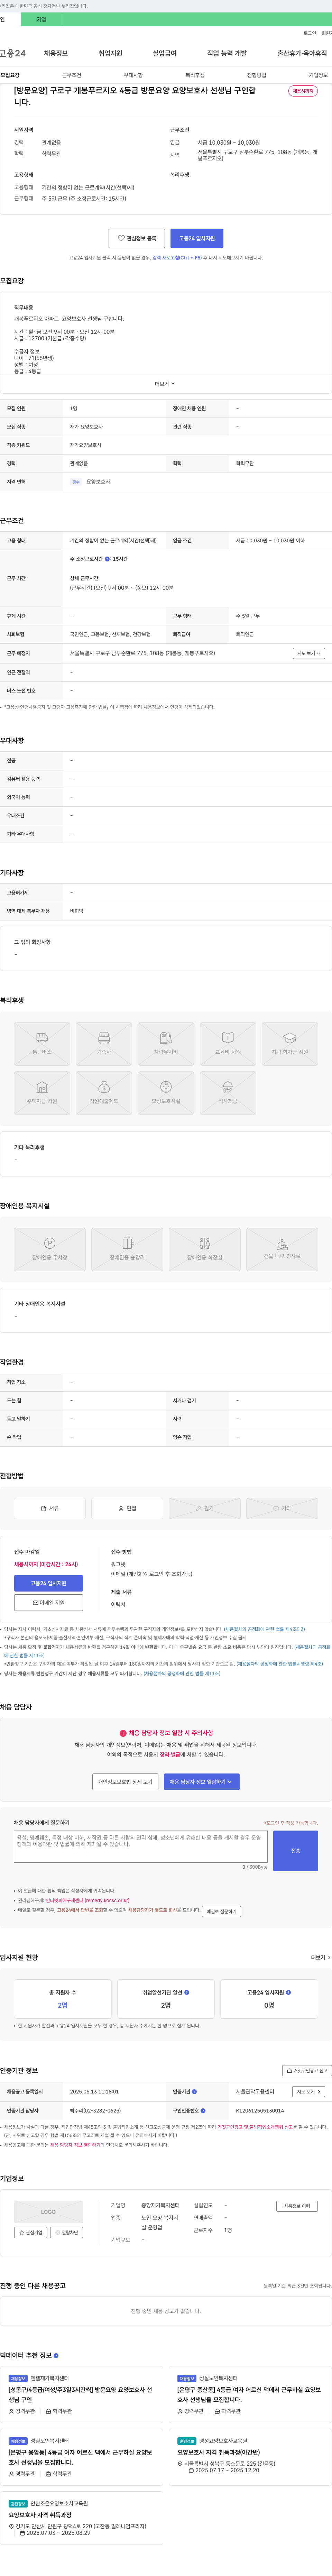The image size is (332, 2576).
Task: Click the 면접 step in 전형방법
Action: click(x=127, y=1508)
